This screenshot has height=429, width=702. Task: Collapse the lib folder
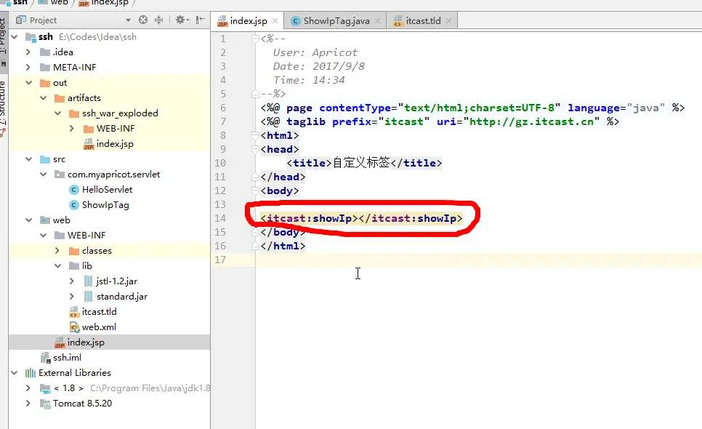click(57, 265)
